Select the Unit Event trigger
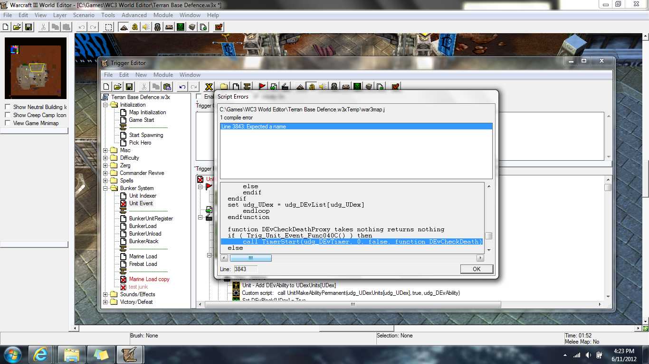The width and height of the screenshot is (649, 364). (141, 203)
